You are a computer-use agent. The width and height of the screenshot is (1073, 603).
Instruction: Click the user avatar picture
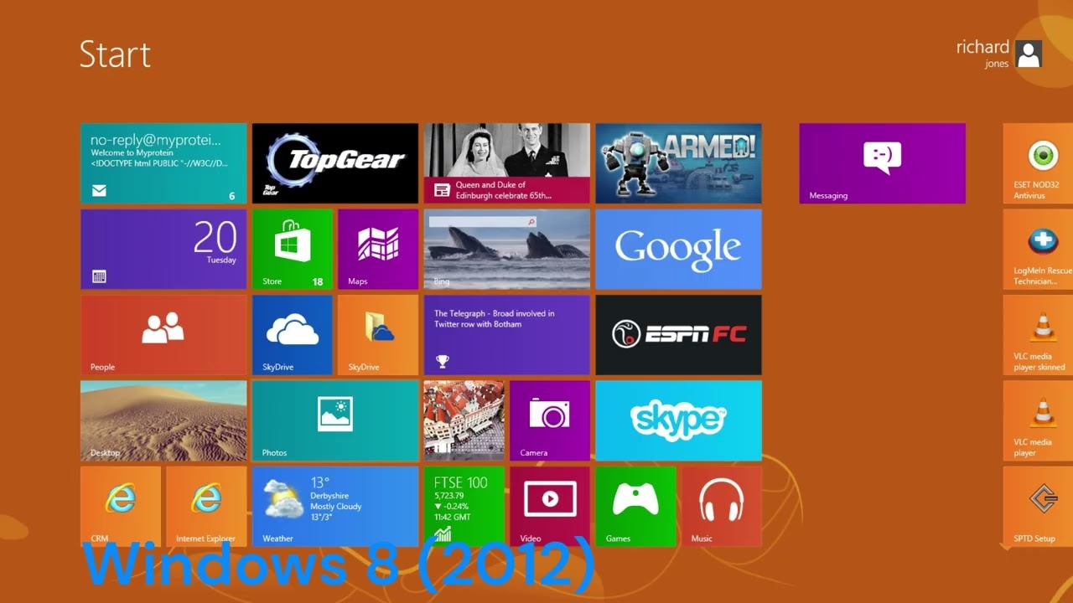1029,54
